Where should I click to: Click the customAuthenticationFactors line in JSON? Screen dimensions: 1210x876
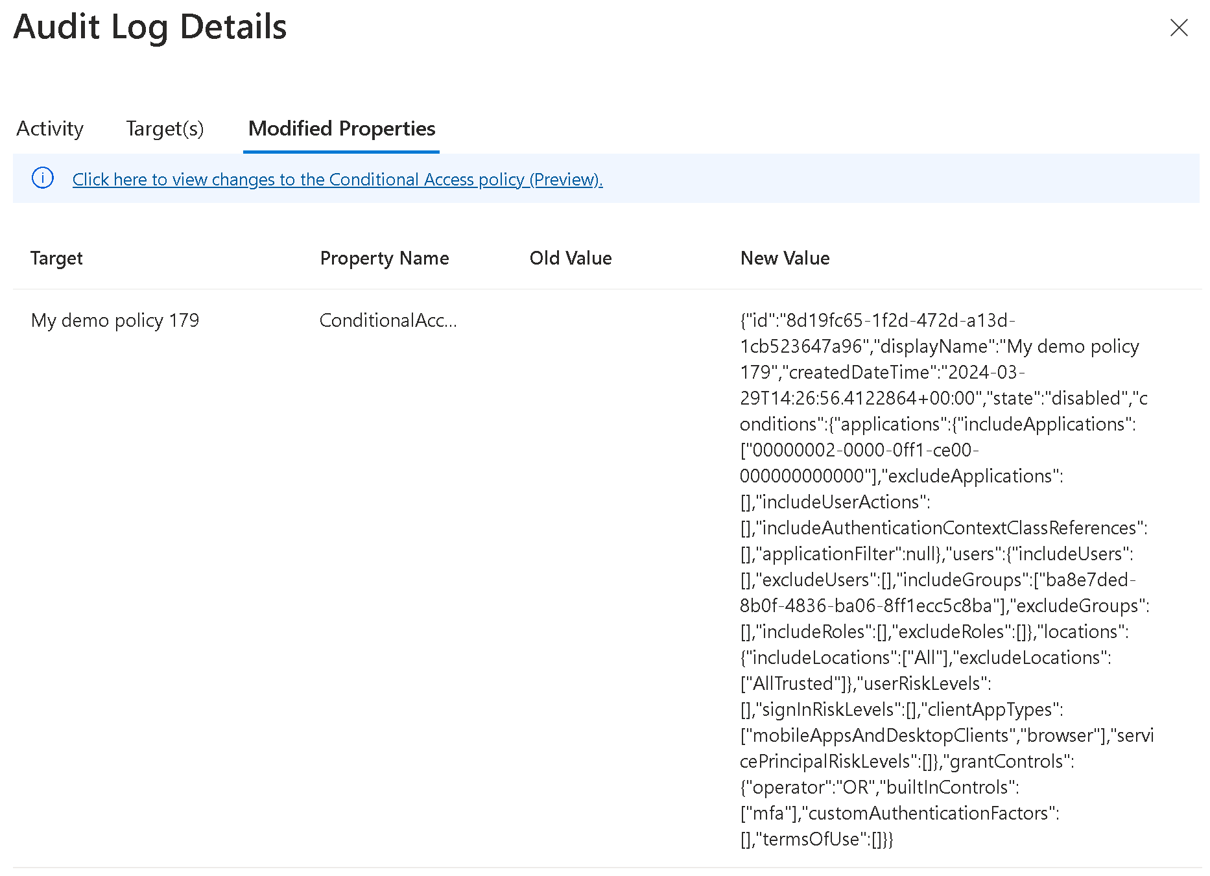tap(899, 813)
